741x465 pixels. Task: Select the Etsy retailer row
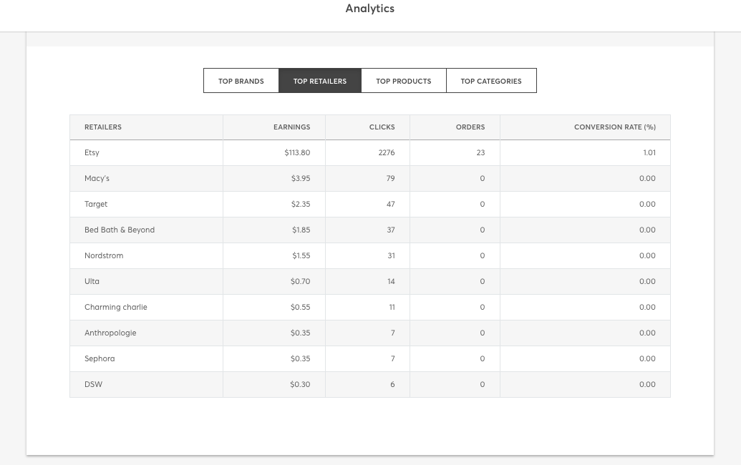(x=370, y=152)
